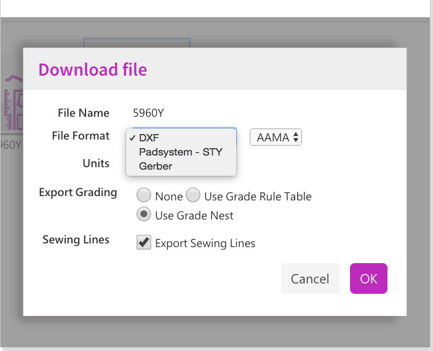Click the Units label
Viewport: 433px width, 351px height.
(96, 164)
